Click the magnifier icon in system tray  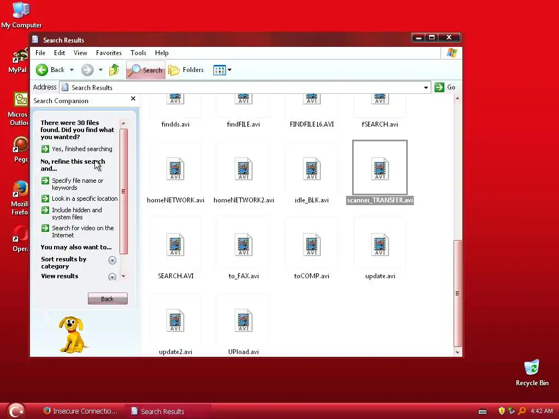(522, 411)
